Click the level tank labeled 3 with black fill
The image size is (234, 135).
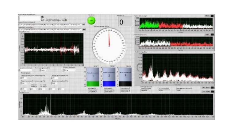tap(125, 77)
